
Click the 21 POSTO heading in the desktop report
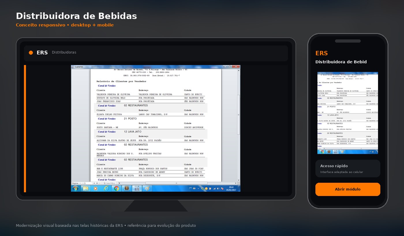(130, 119)
